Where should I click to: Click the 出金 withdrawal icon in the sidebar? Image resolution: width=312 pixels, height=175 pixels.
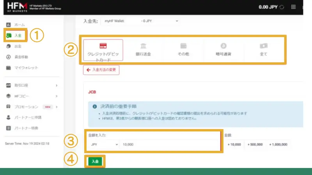pos(8,46)
